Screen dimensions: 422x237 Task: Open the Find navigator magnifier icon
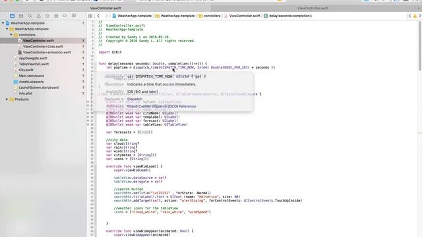(x=30, y=16)
